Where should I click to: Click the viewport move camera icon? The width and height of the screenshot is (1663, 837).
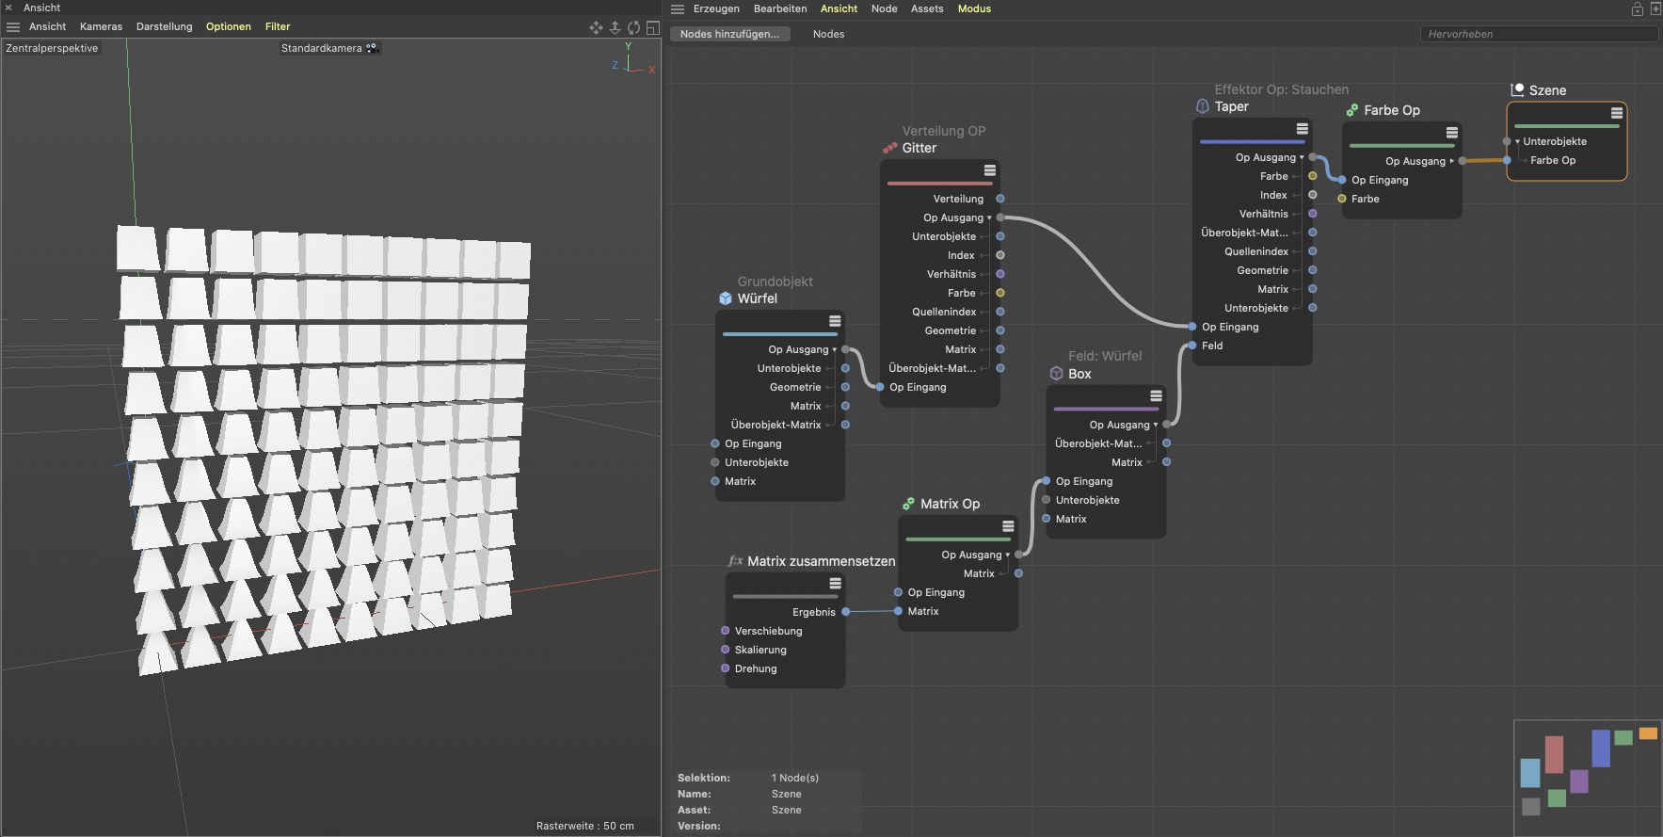click(596, 27)
